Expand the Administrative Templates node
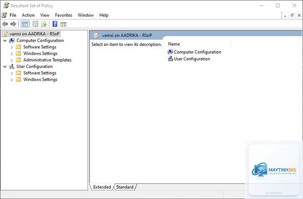The height and width of the screenshot is (199, 303). tap(12, 60)
